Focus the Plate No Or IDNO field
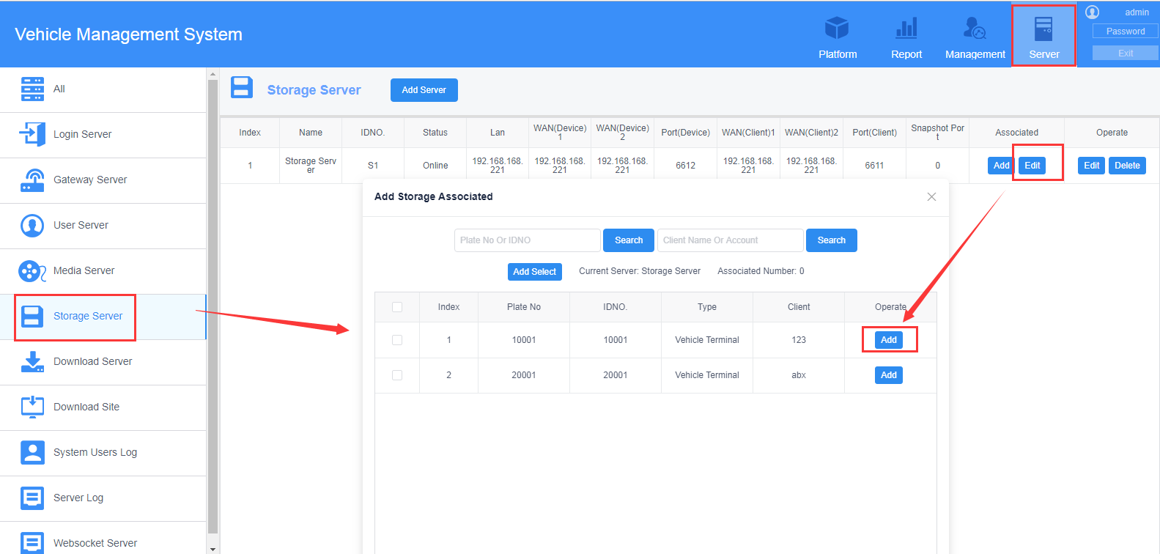1160x554 pixels. (528, 240)
